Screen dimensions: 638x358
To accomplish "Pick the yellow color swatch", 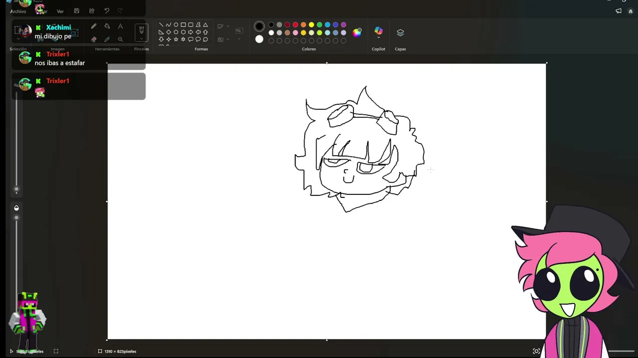I will (311, 25).
